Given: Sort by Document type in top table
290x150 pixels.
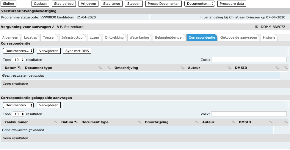Looking at the screenshot, I should [38, 68].
